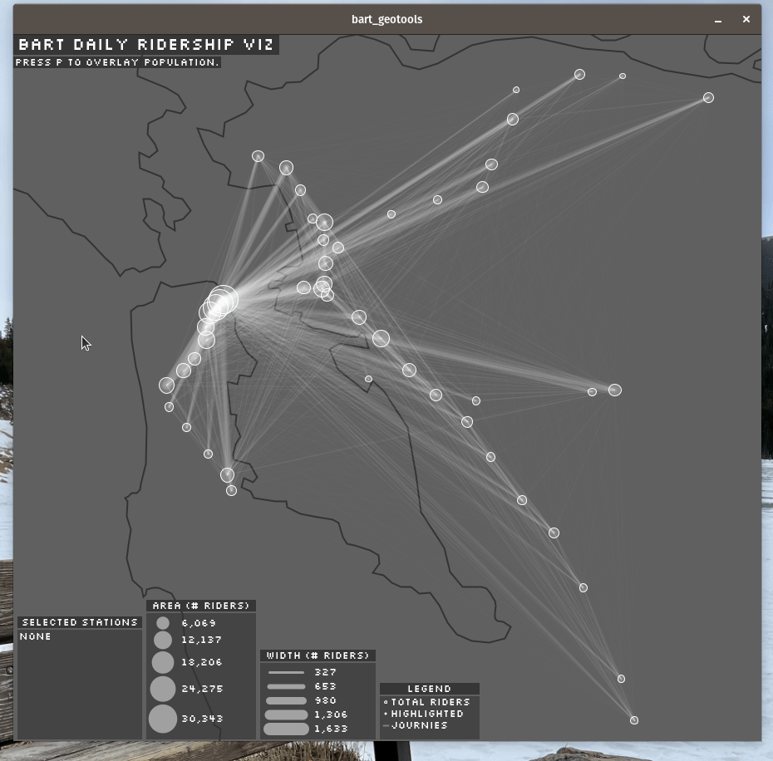The width and height of the screenshot is (773, 761).
Task: Click the 327 riders width legend bar
Action: pos(286,672)
